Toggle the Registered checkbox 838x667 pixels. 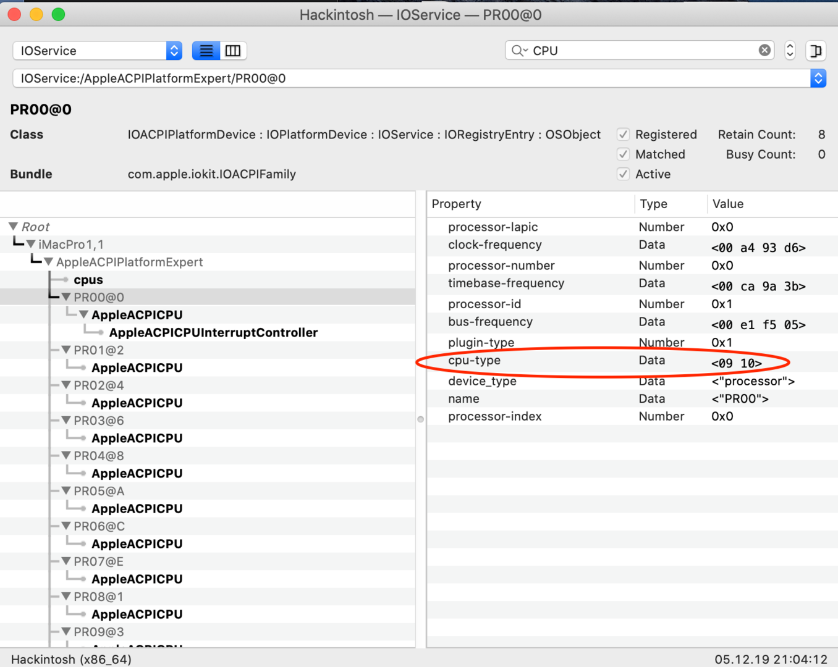pos(623,135)
